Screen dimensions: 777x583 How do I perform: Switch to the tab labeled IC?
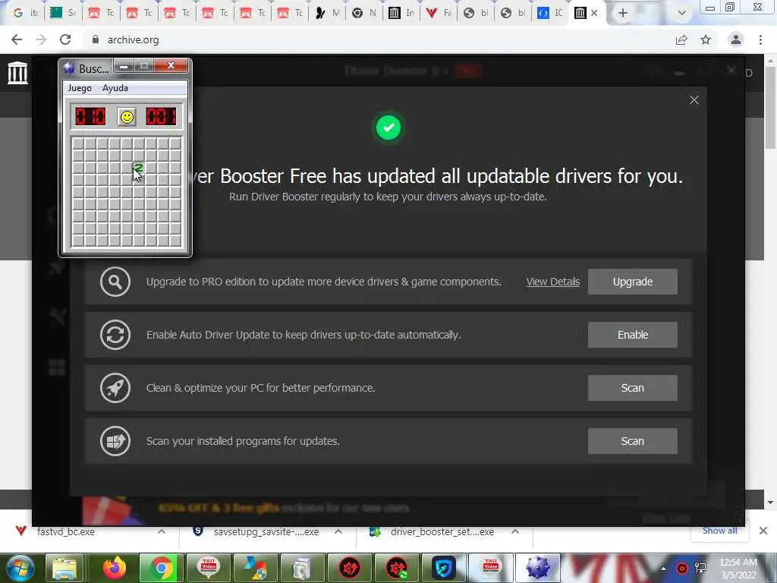click(551, 14)
